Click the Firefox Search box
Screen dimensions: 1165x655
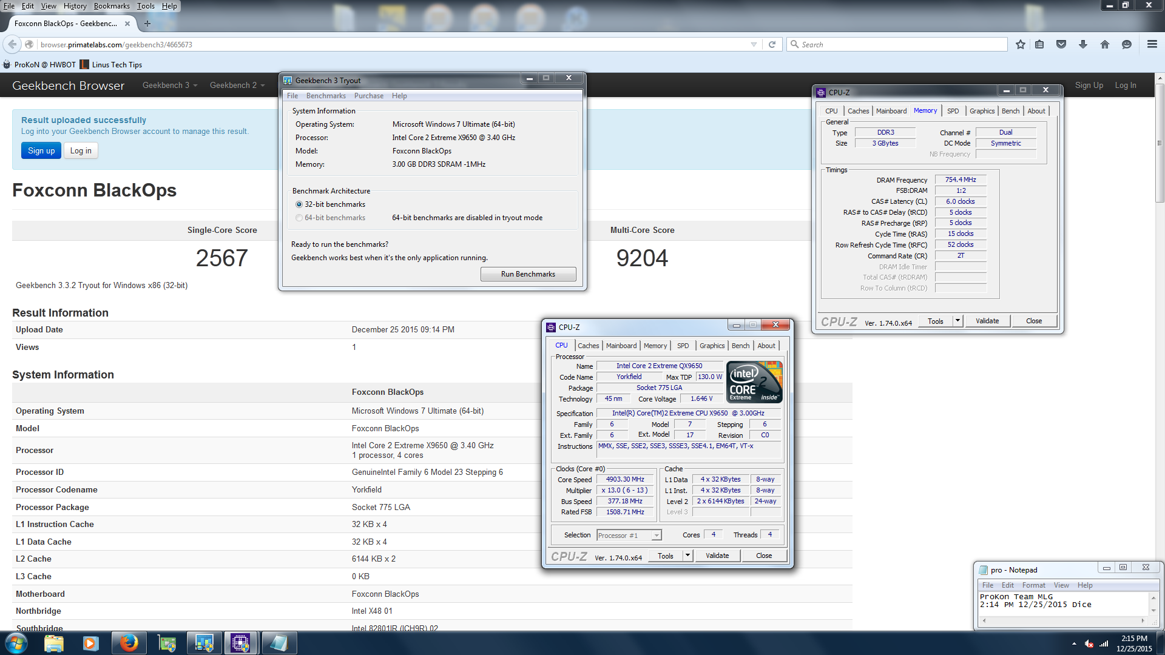click(x=897, y=44)
